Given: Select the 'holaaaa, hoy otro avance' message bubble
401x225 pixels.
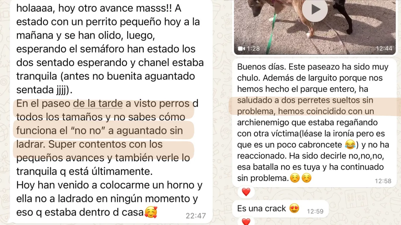Looking at the screenshot, I should click(x=110, y=110).
